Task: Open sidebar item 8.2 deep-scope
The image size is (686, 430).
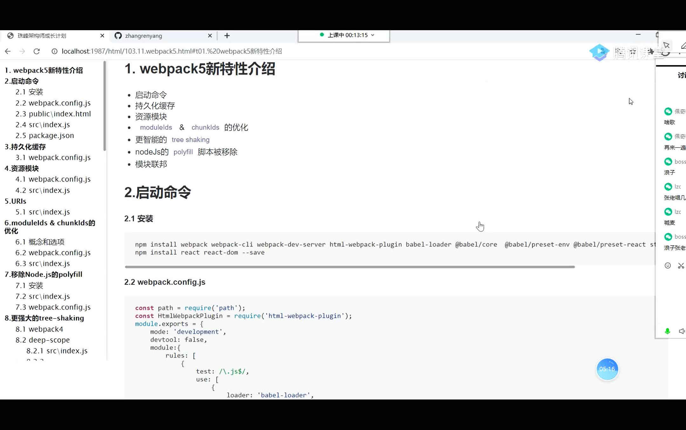Action: coord(43,340)
